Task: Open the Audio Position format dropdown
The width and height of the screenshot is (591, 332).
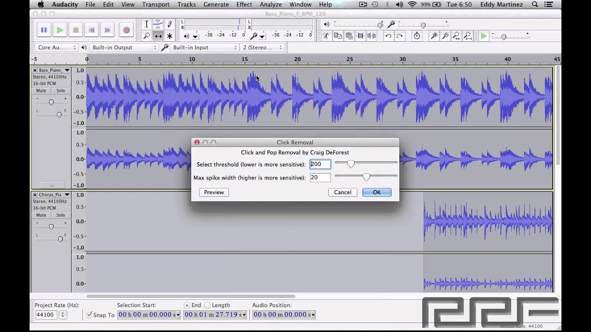Action: [x=314, y=315]
